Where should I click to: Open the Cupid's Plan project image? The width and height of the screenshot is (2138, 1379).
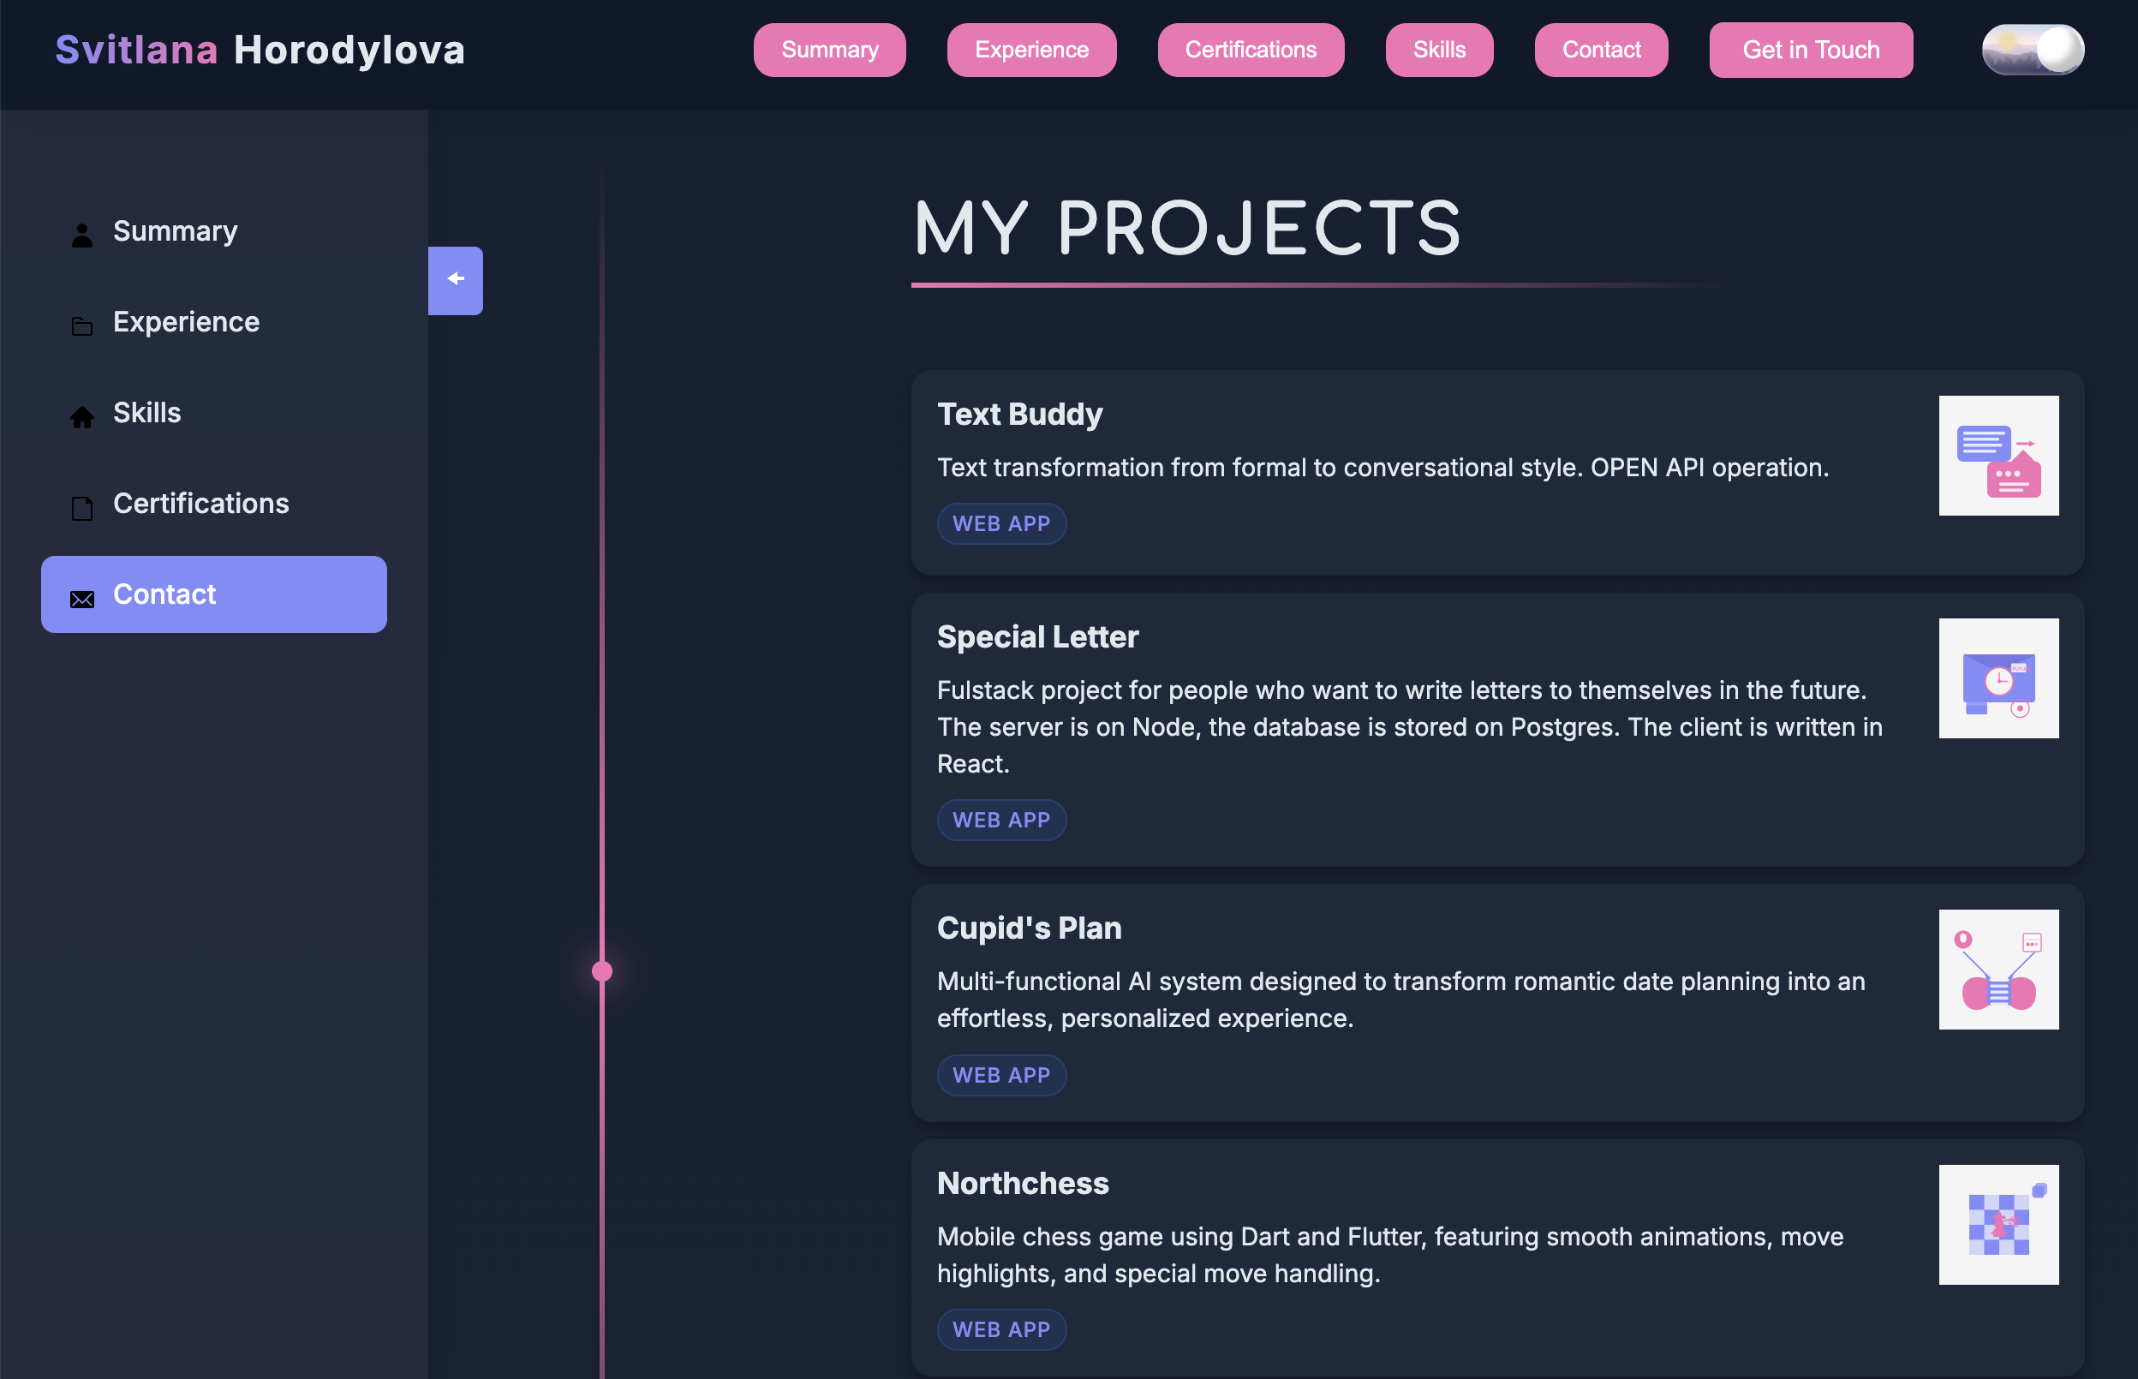(1998, 969)
